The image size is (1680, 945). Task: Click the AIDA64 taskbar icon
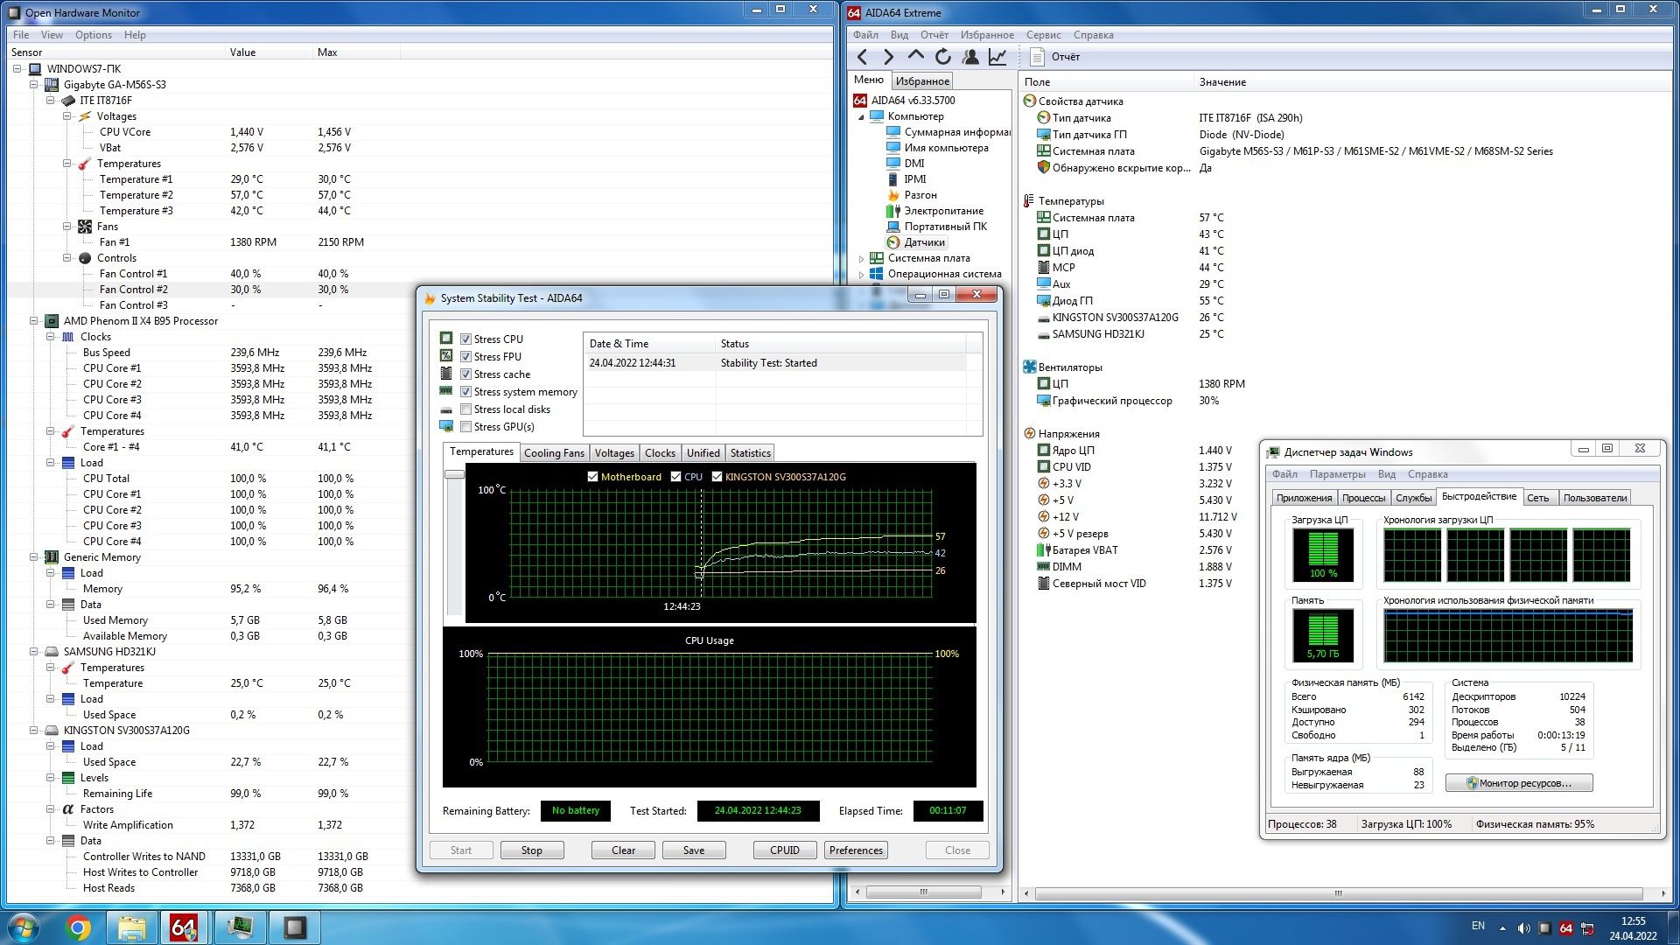click(x=185, y=927)
